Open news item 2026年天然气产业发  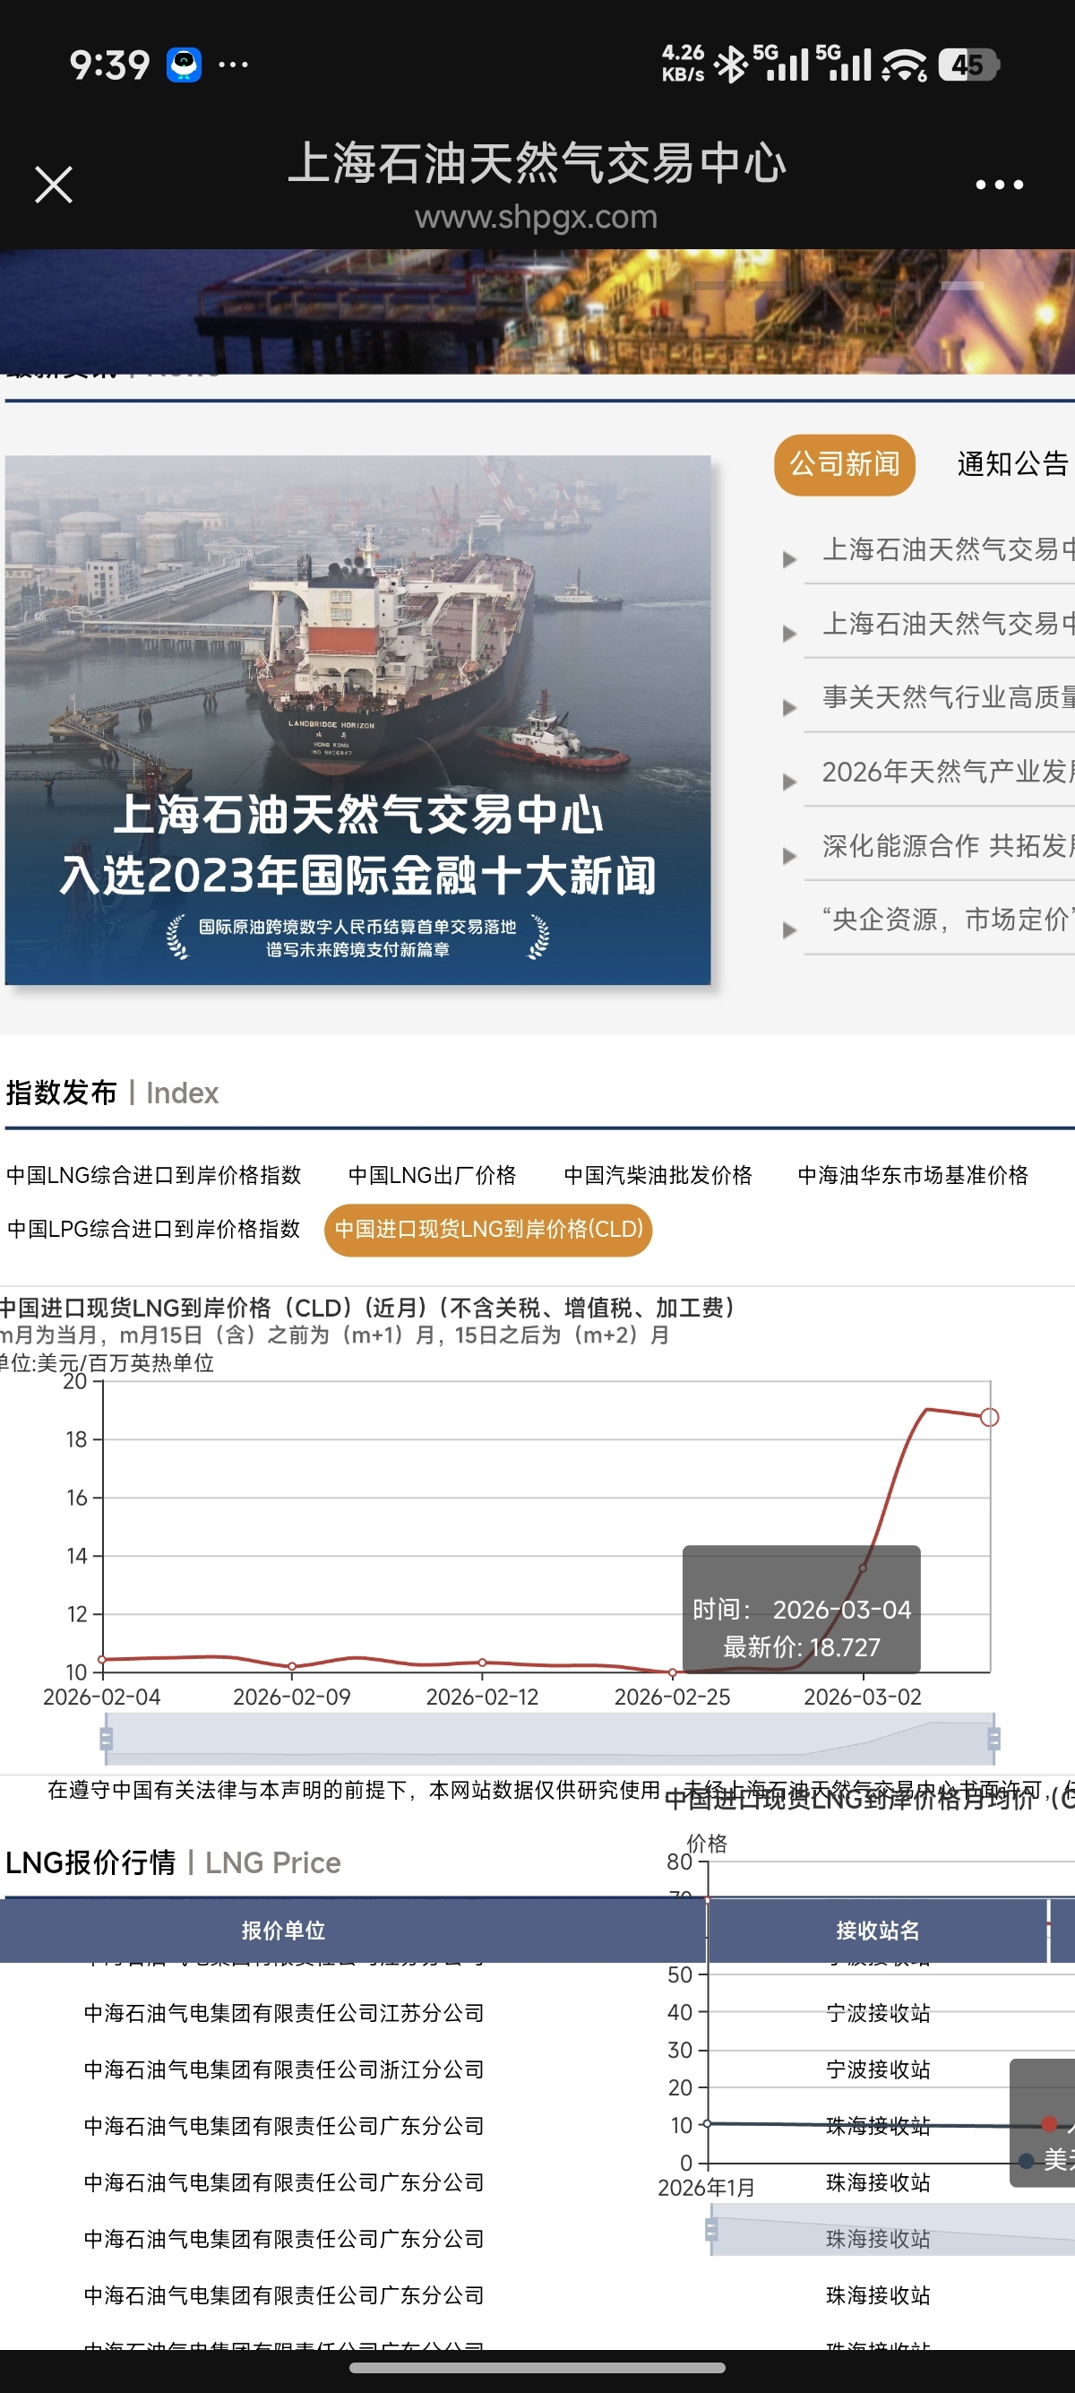click(x=947, y=771)
